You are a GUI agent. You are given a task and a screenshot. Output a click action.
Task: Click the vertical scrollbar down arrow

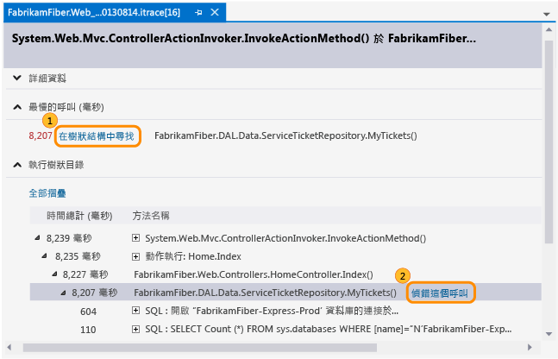[549, 334]
